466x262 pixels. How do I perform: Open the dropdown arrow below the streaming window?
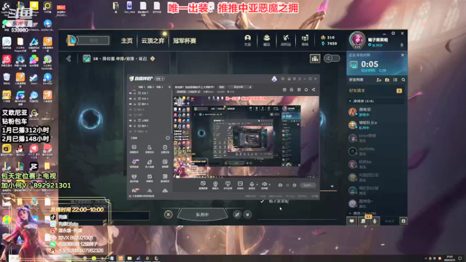click(332, 186)
